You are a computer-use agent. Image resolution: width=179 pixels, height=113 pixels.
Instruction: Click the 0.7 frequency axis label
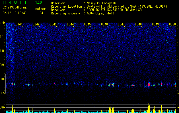(2, 93)
